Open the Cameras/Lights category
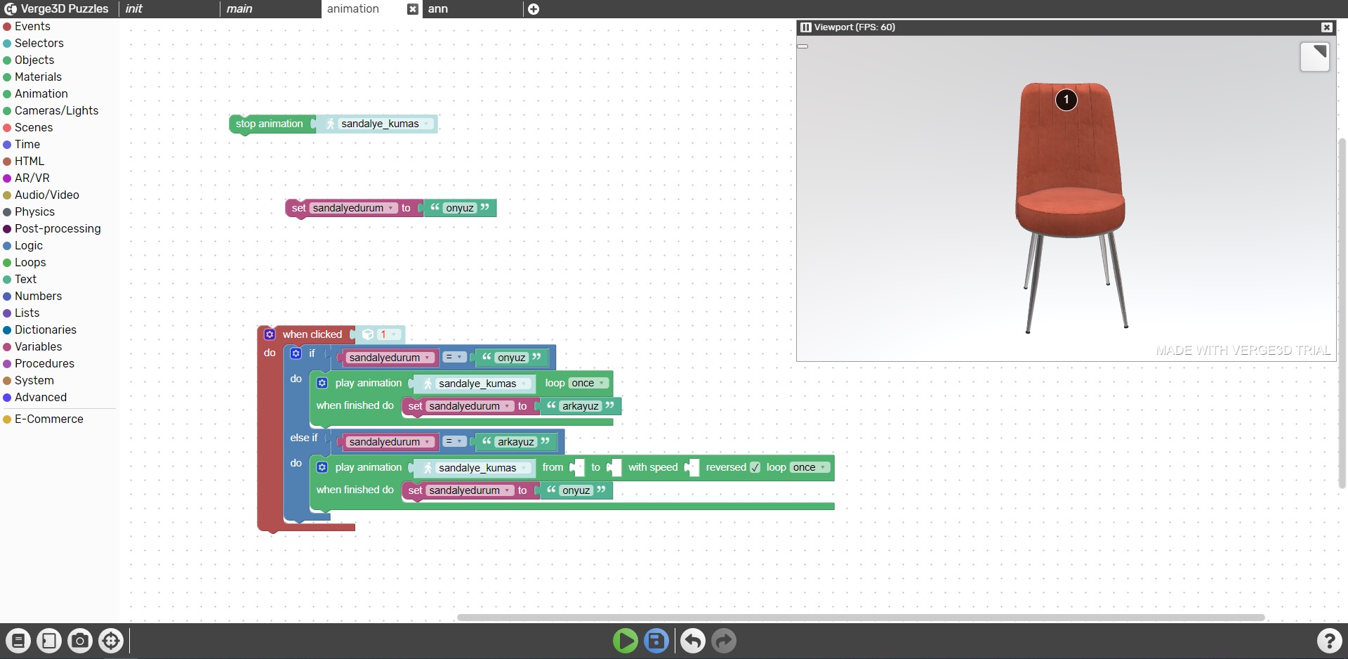 click(56, 110)
